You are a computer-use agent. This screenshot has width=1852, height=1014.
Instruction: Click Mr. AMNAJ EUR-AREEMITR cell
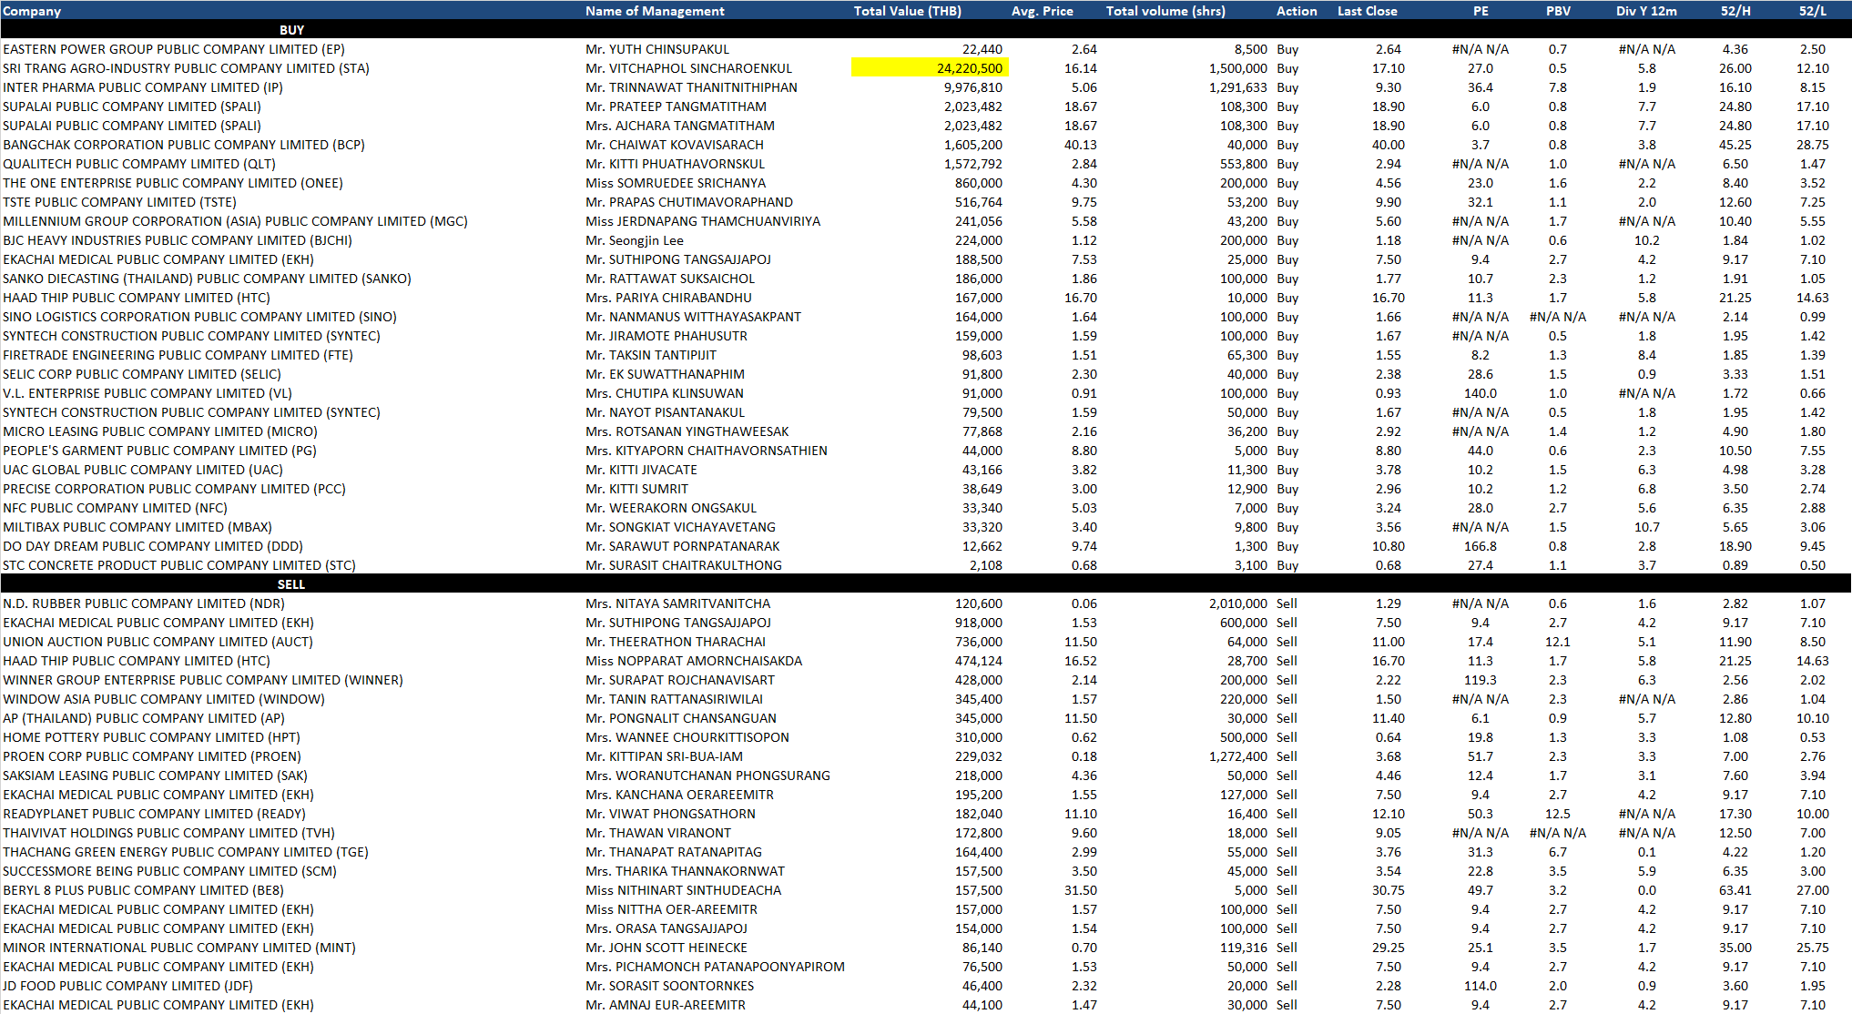(x=665, y=1005)
